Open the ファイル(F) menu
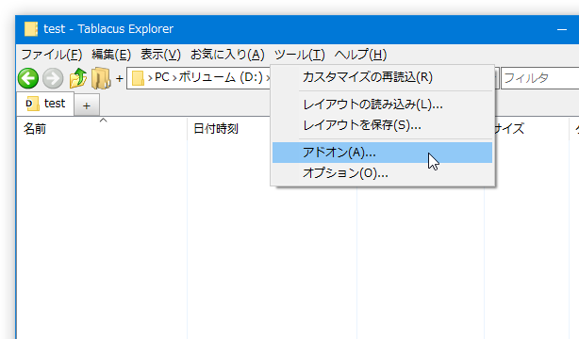The image size is (579, 339). click(52, 55)
